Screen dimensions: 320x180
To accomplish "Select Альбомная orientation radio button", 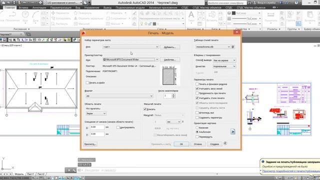I will click(197, 132).
